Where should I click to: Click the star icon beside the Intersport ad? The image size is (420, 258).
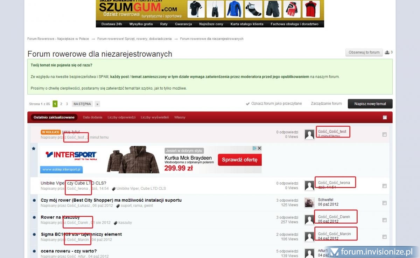[34, 148]
